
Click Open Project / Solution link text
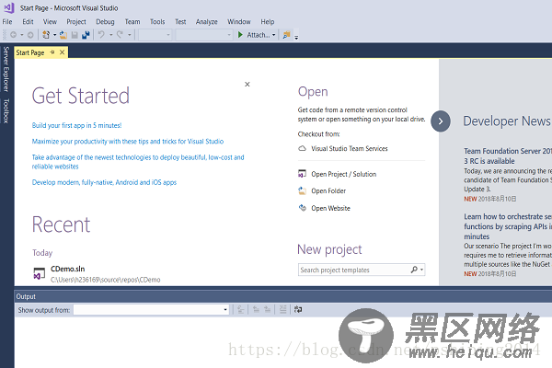343,174
